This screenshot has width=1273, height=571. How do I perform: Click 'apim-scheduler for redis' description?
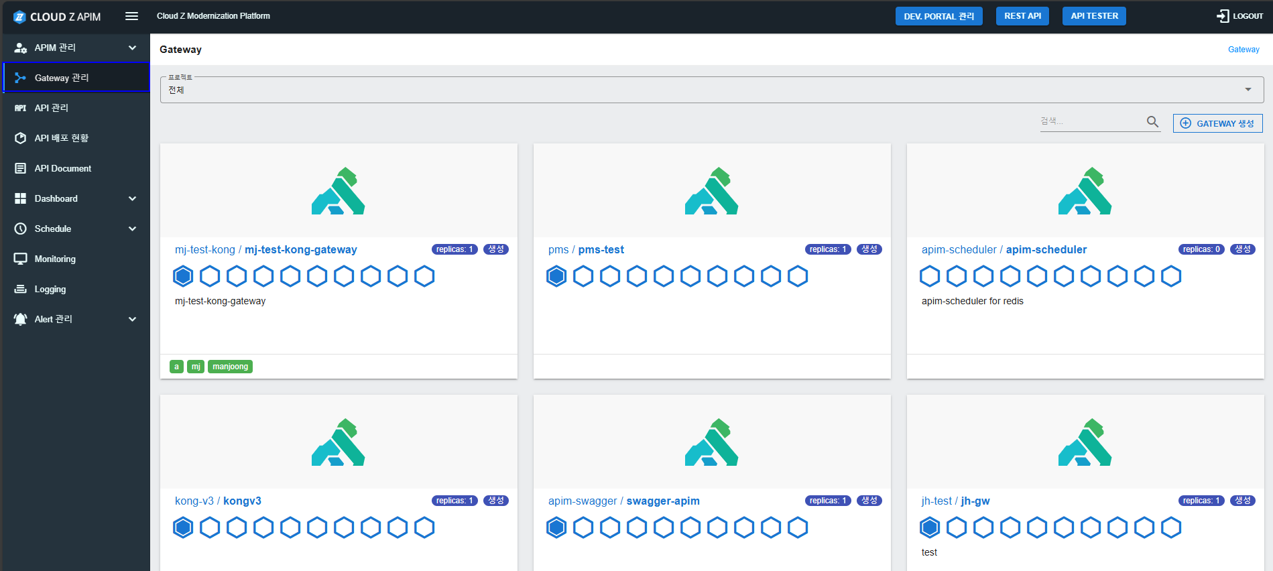pyautogui.click(x=972, y=301)
